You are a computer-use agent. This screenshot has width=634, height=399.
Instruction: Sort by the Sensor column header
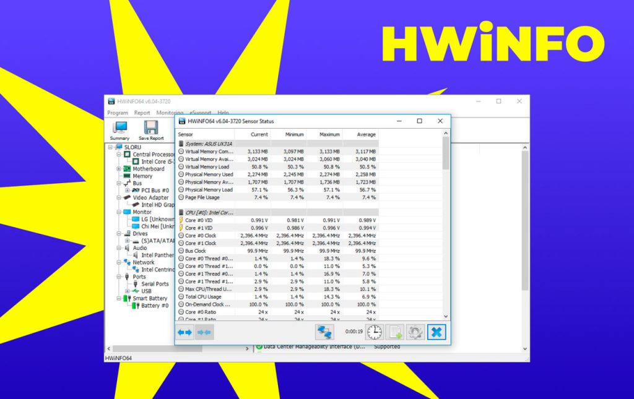(205, 134)
